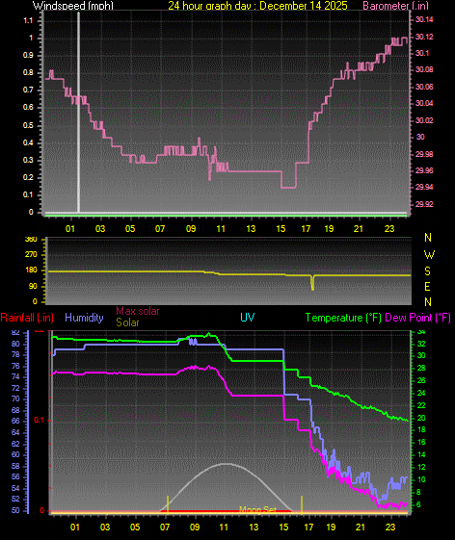455x540 pixels.
Task: Click the 90 degree wind direction tick
Action: tap(33, 287)
